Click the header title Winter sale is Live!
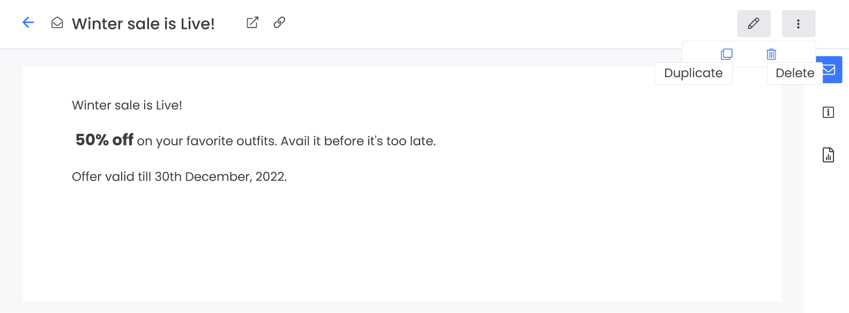Image resolution: width=849 pixels, height=313 pixels. (143, 24)
